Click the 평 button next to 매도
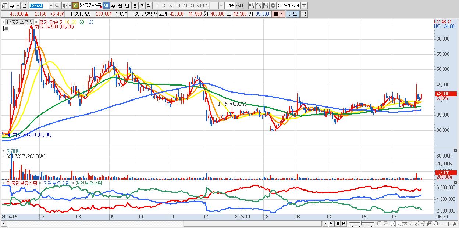The width and height of the screenshot is (459, 228). [x=304, y=14]
